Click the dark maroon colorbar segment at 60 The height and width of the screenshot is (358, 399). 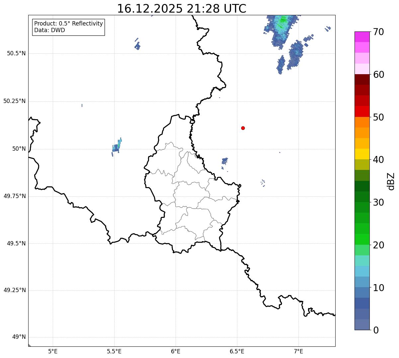point(362,79)
